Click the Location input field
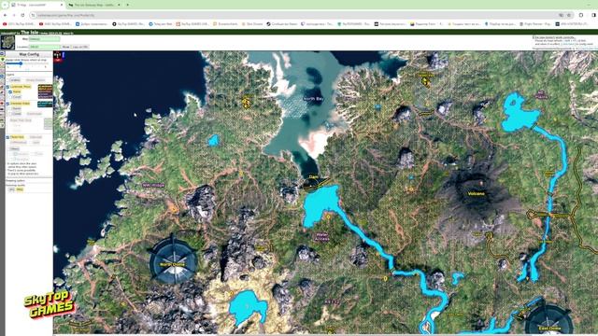This screenshot has height=336, width=598. pos(44,47)
